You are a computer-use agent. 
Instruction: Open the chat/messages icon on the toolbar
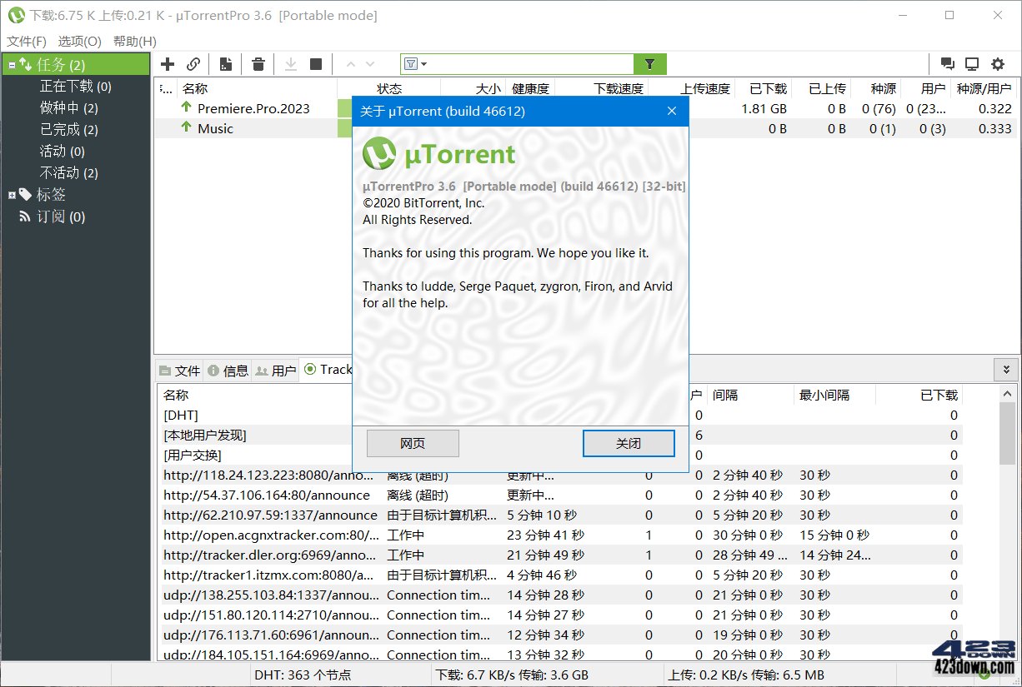946,63
